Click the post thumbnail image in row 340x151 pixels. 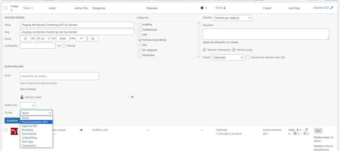[x=14, y=131]
